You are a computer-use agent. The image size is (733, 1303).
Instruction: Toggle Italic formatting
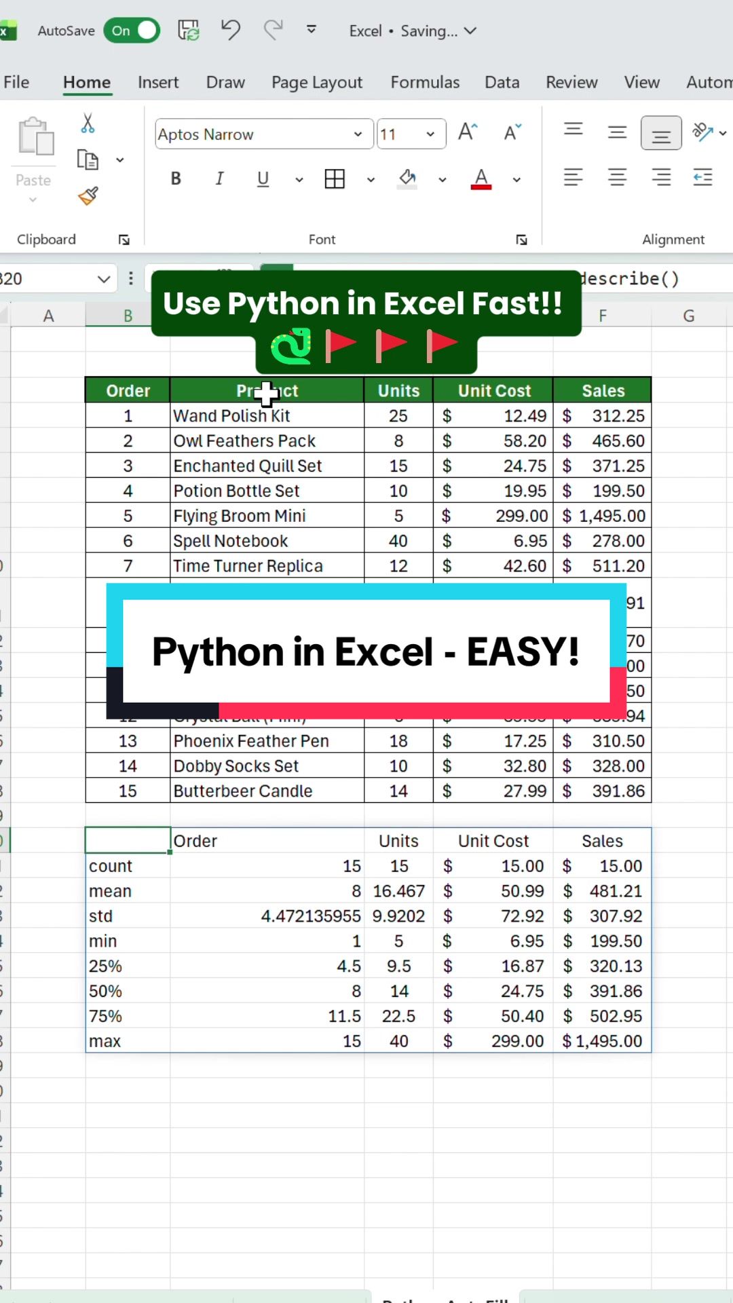pos(219,178)
